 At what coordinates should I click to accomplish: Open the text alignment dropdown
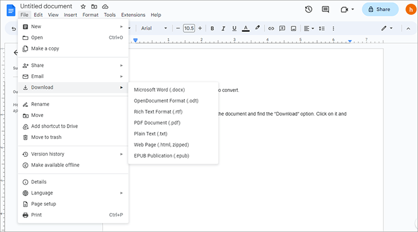[309, 28]
